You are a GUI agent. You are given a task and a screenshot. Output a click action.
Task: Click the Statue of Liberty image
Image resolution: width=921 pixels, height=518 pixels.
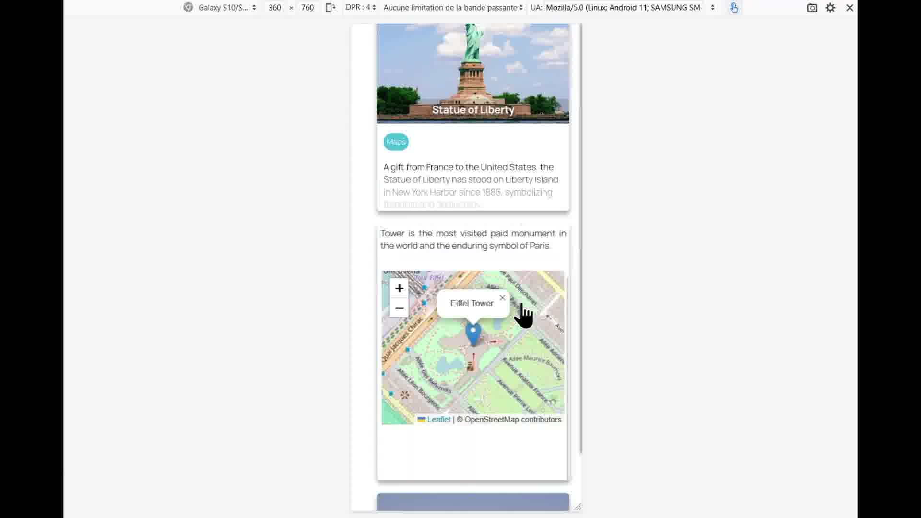(x=473, y=73)
